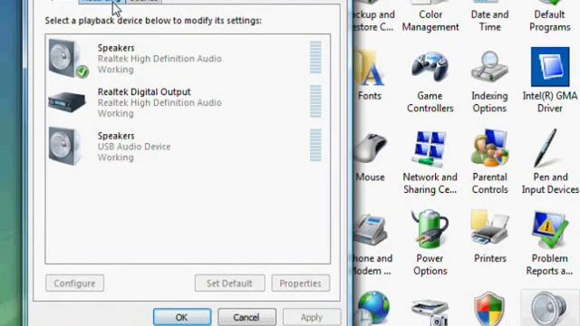Viewport: 580px width, 326px height.
Task: Click the Apply button
Action: (312, 317)
